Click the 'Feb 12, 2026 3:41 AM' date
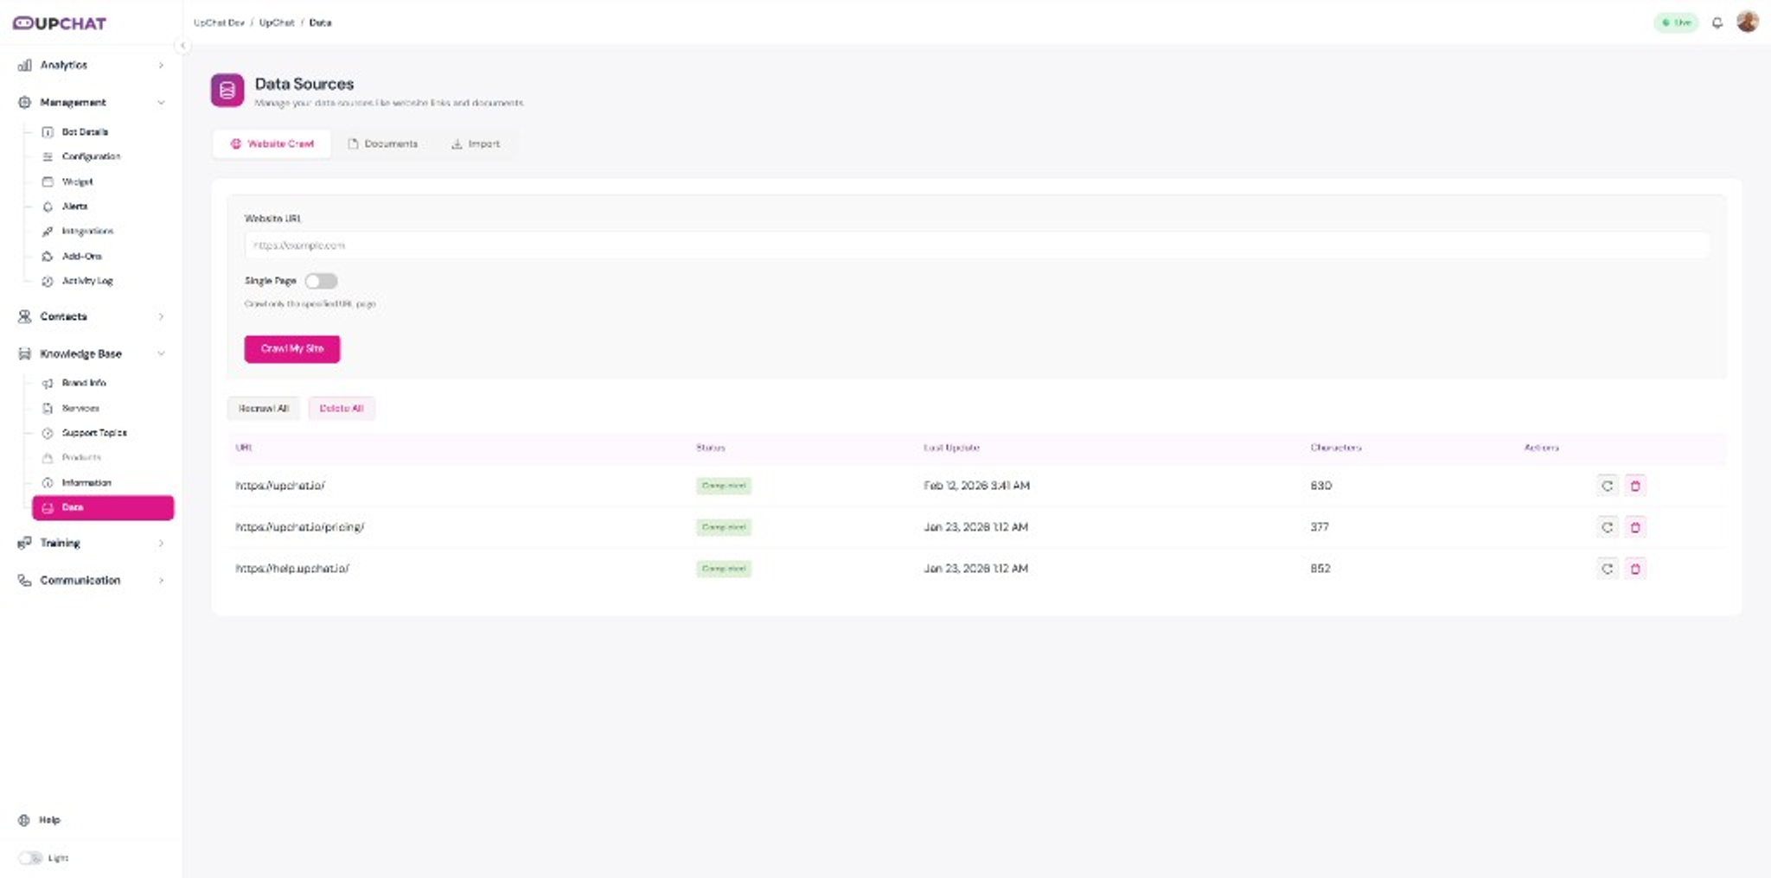Image resolution: width=1771 pixels, height=878 pixels. point(976,486)
